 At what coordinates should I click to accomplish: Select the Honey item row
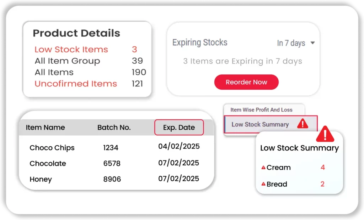(41, 179)
